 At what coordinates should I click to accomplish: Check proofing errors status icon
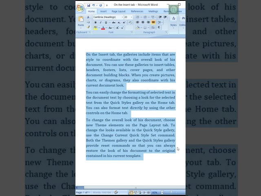point(116,192)
